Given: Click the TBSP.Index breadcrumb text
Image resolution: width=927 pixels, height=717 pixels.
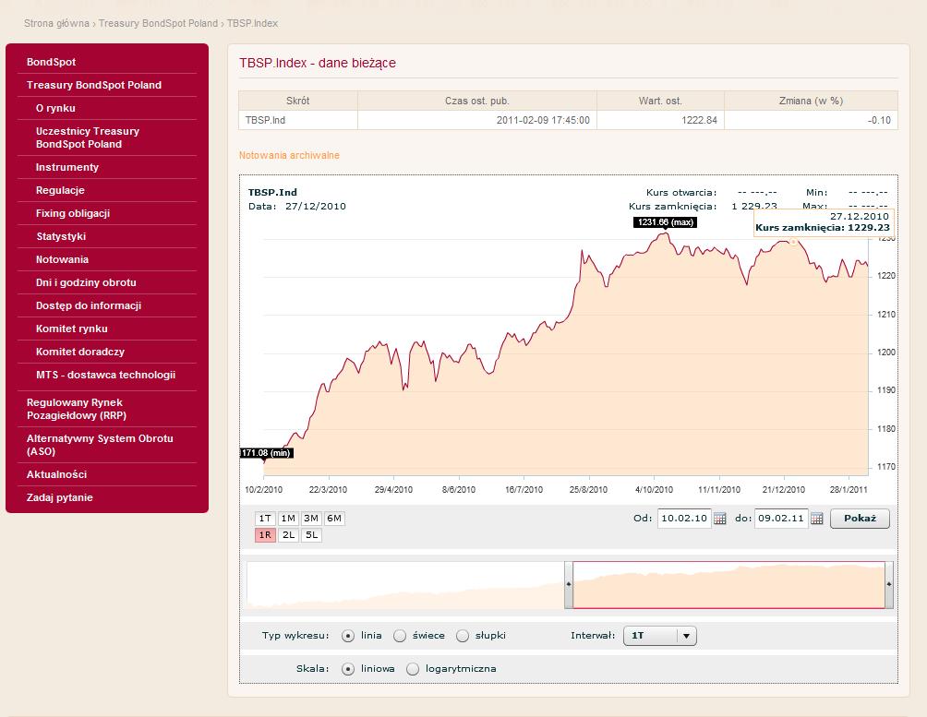Looking at the screenshot, I should tap(252, 24).
